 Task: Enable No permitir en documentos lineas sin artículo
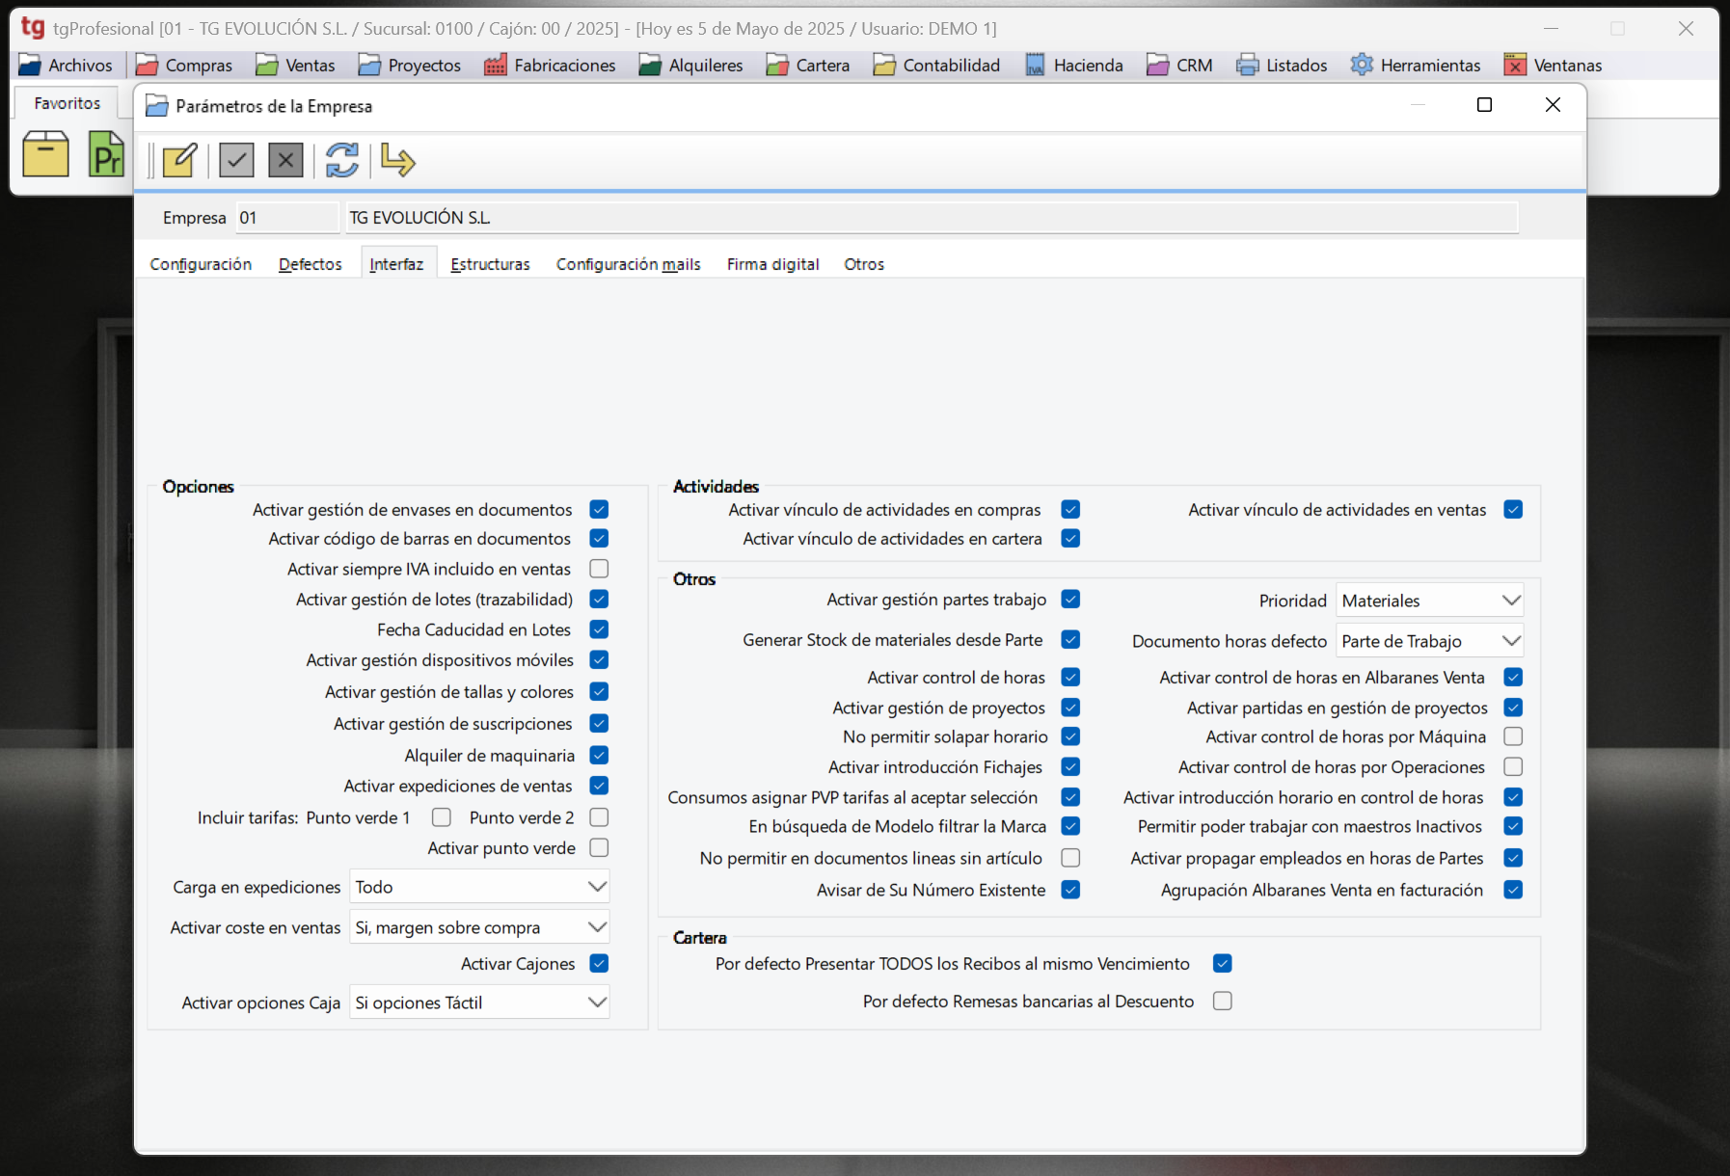(1070, 858)
